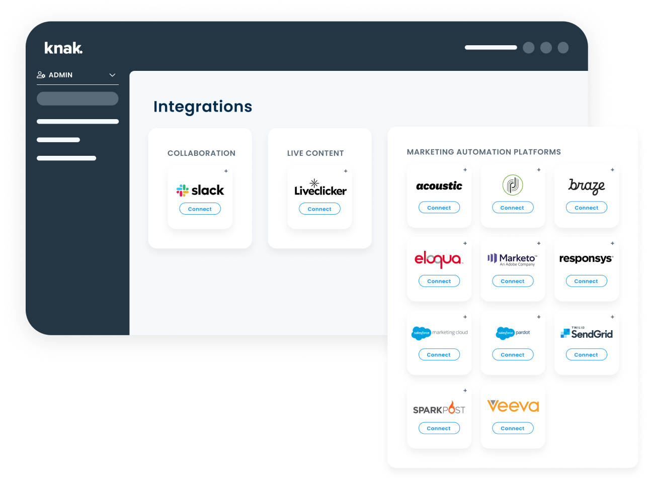Click the Liveclicker logo
The width and height of the screenshot is (647, 481).
tap(320, 187)
